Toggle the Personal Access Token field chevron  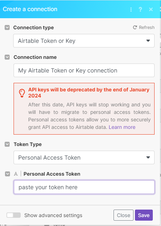7,174
